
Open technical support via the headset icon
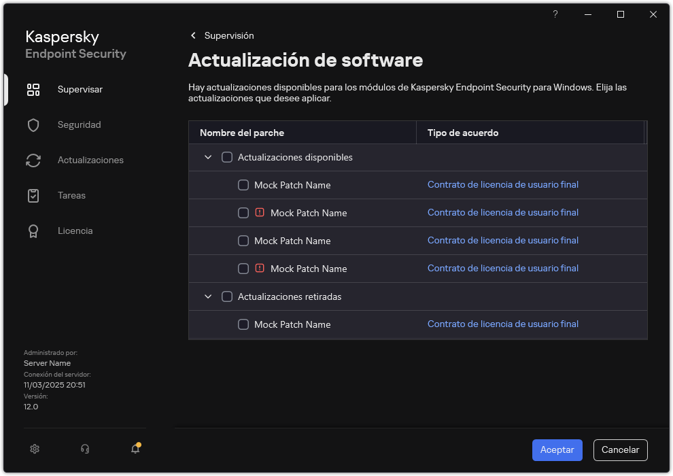coord(84,449)
